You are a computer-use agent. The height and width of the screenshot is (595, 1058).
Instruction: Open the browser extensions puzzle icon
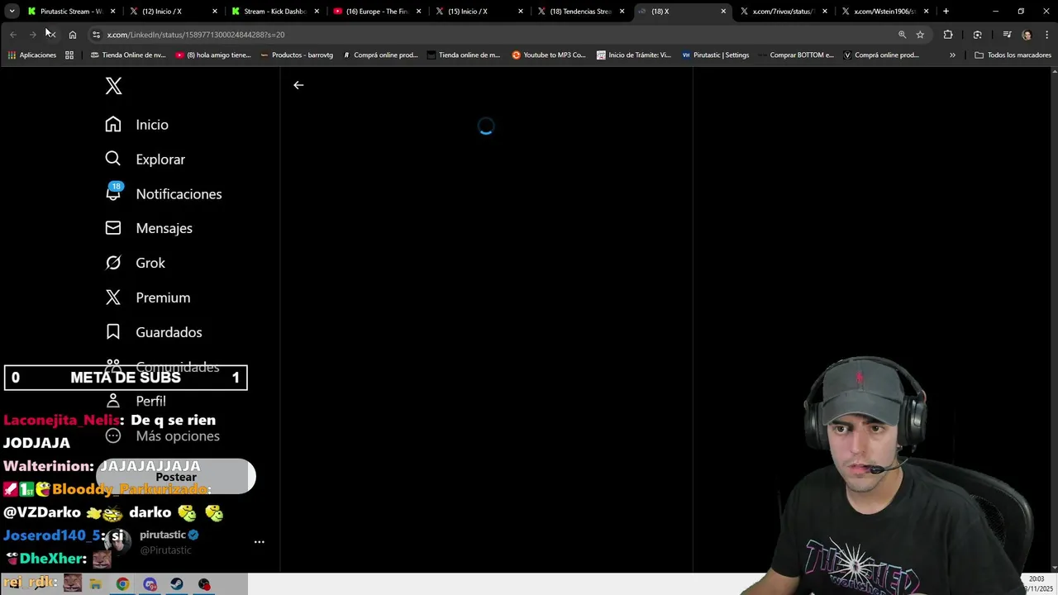click(x=948, y=35)
